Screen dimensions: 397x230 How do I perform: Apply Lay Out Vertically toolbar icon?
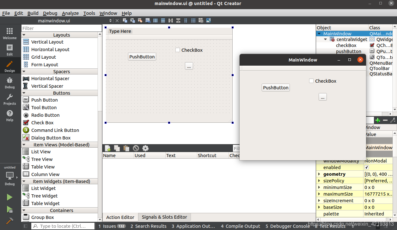coord(163,21)
